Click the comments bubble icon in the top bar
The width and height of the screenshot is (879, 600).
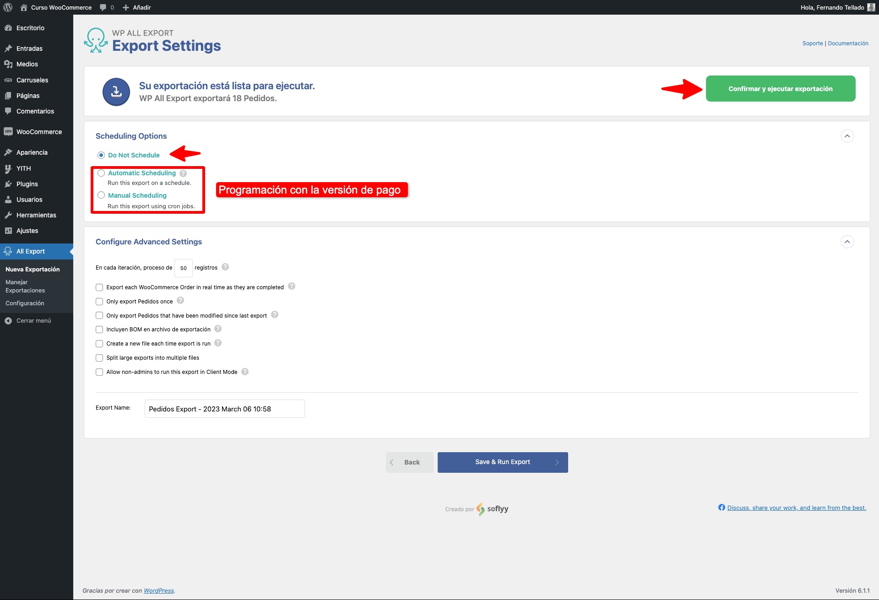click(103, 7)
